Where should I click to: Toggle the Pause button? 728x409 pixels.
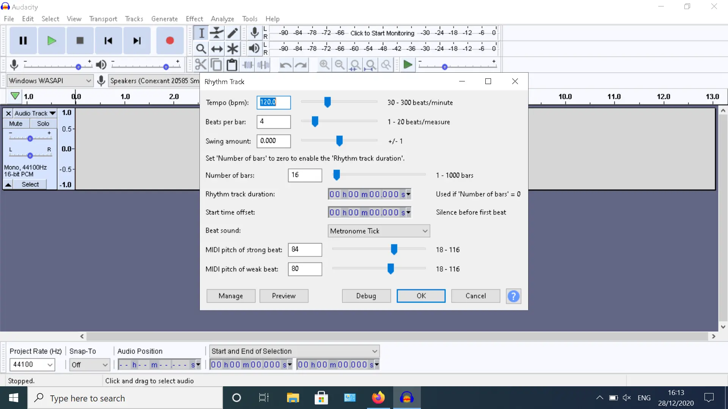pyautogui.click(x=23, y=41)
